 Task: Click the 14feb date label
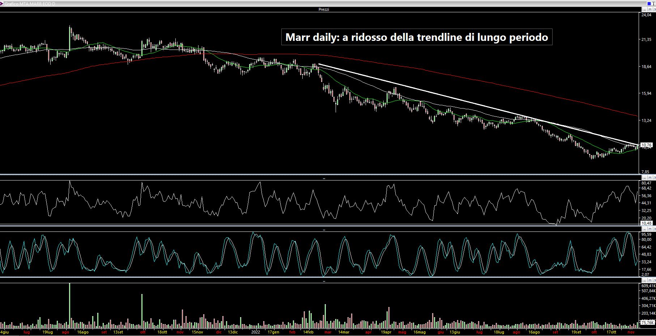point(308,332)
